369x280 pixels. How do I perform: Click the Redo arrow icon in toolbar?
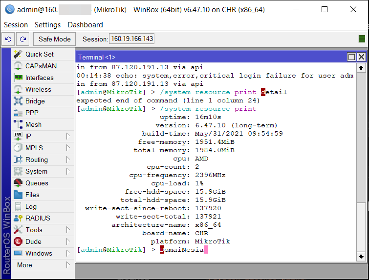(x=23, y=39)
